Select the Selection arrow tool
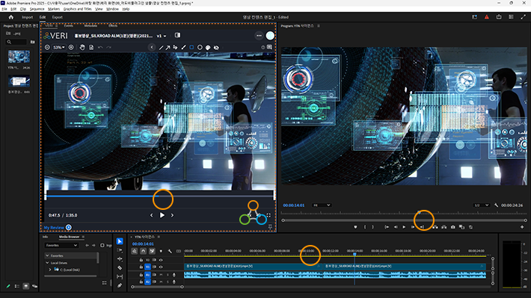531x298 pixels. (120, 241)
